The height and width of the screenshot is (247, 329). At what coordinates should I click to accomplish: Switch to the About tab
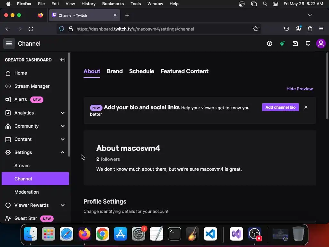tap(92, 71)
